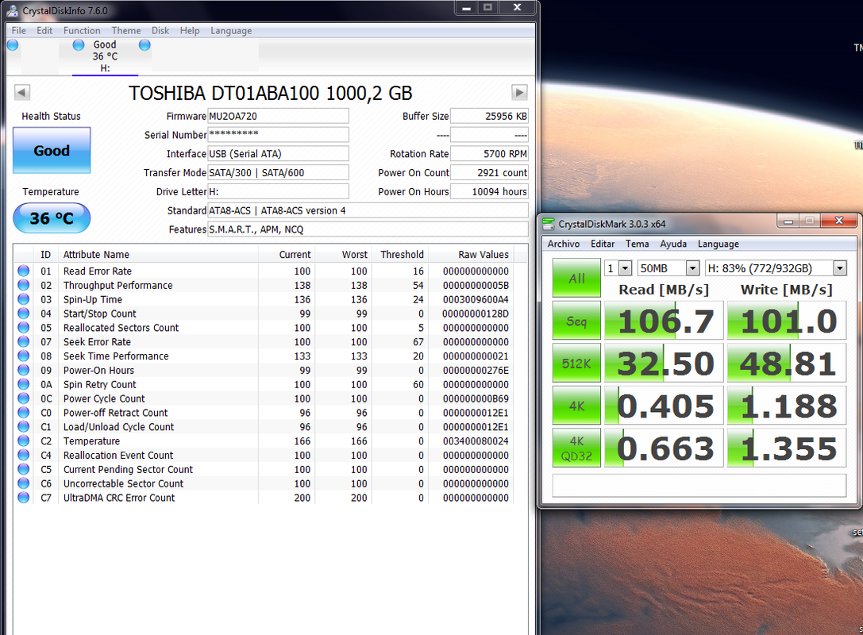Click the Firmware field MU2OA720
863x635 pixels.
tap(278, 116)
